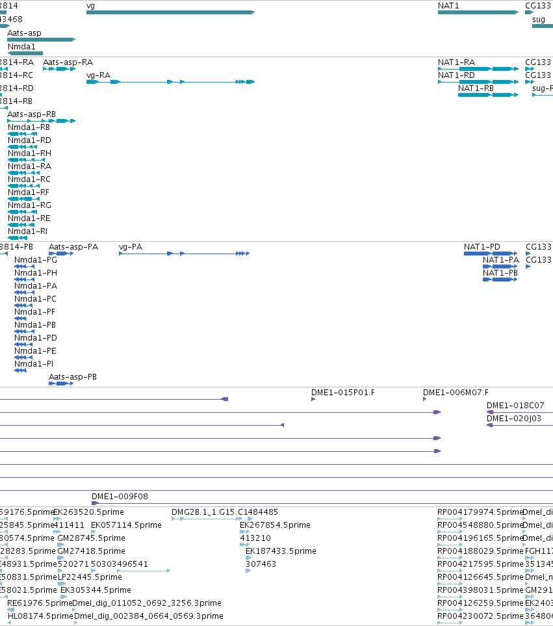Image resolution: width=553 pixels, height=626 pixels.
Task: Select the RP004548880.5prime EST
Action: 450,532
